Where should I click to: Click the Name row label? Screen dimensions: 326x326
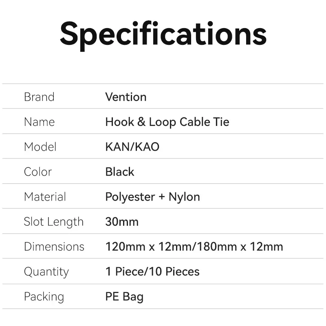point(39,122)
